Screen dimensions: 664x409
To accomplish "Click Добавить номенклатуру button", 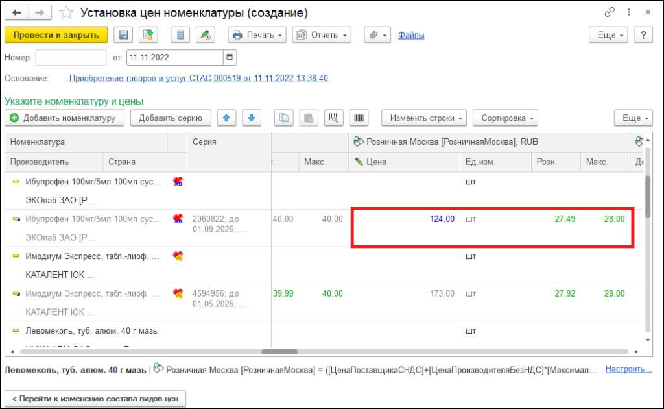I will [x=63, y=118].
